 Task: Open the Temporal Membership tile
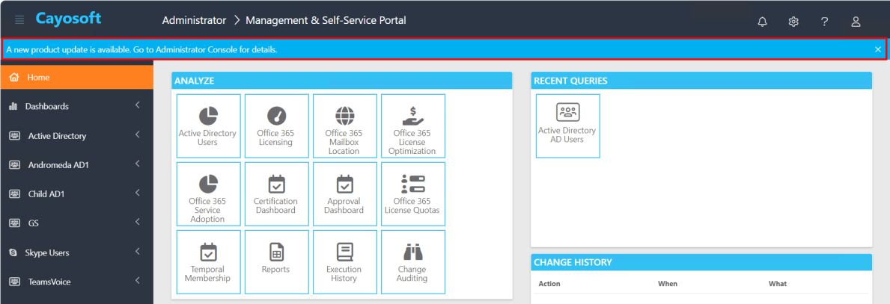(x=209, y=262)
